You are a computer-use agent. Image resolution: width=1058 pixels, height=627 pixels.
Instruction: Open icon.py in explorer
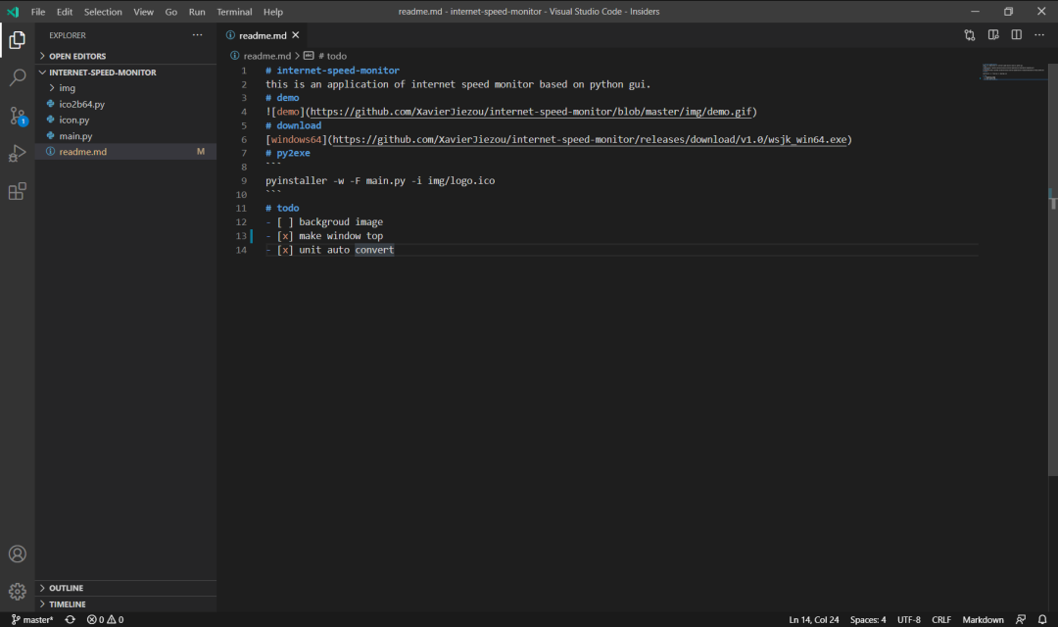(x=125, y=120)
